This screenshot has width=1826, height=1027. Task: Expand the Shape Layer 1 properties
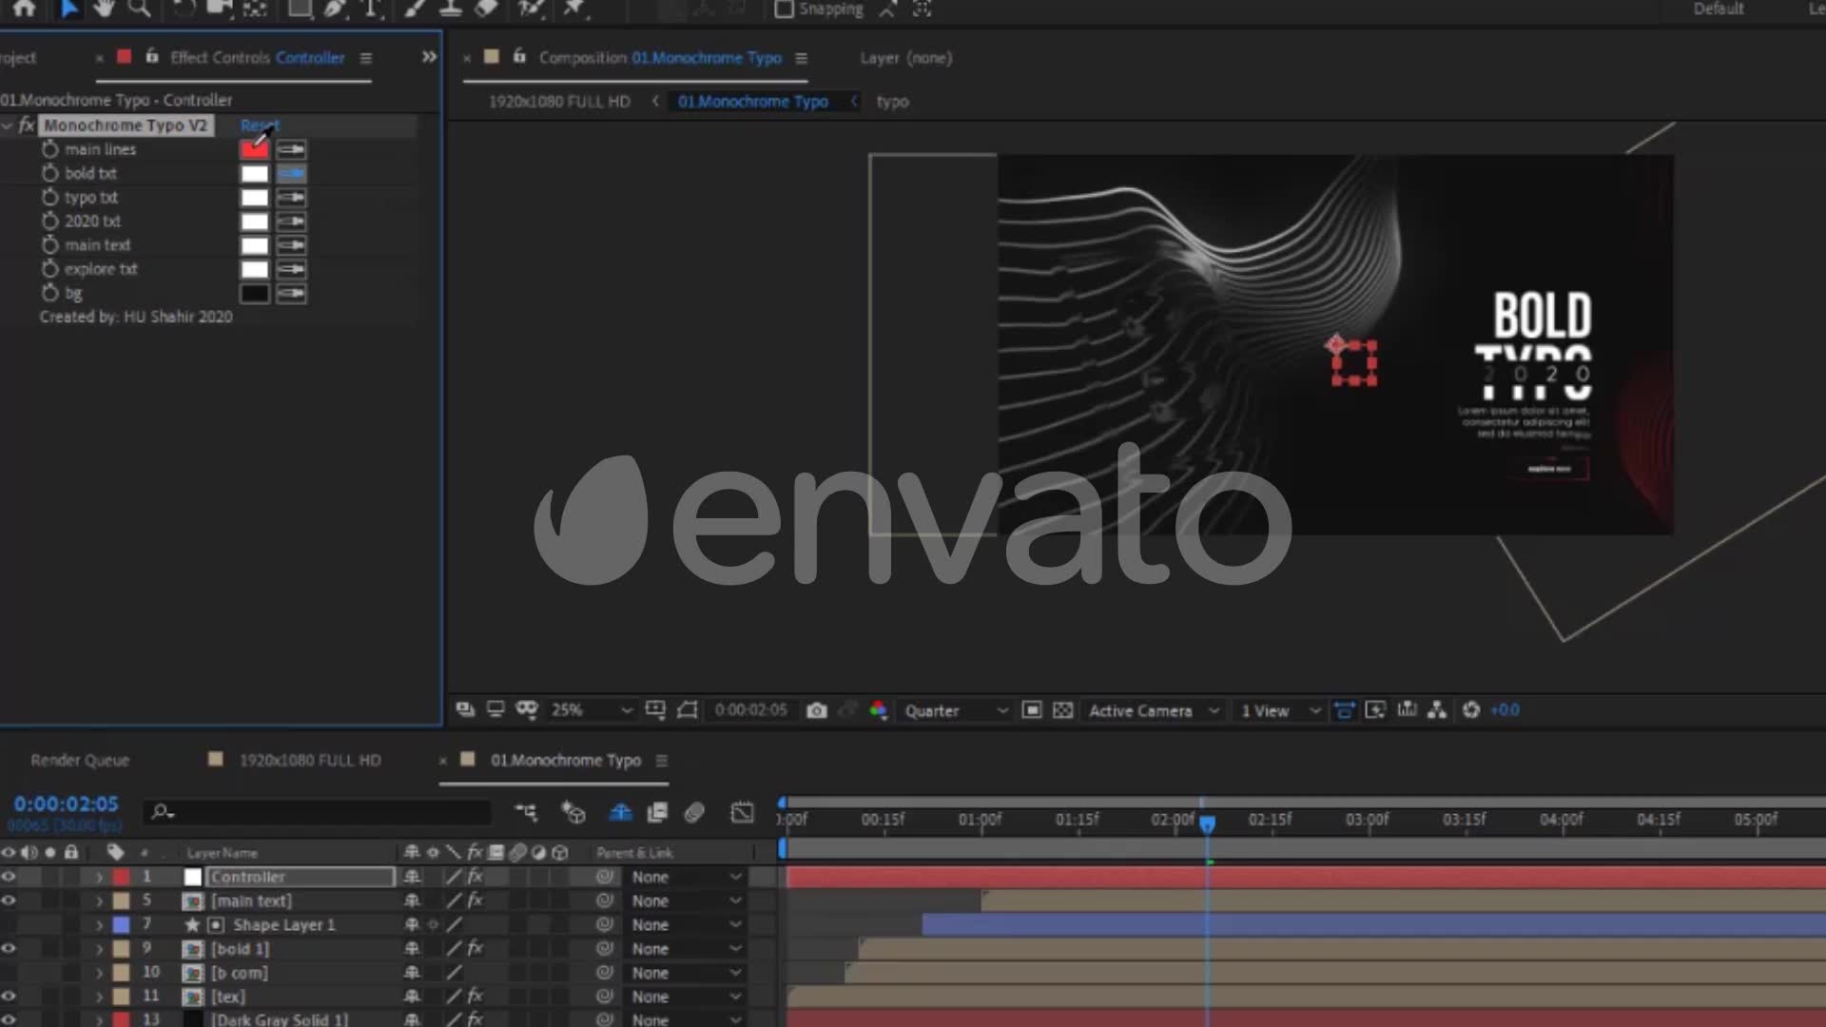coord(99,924)
